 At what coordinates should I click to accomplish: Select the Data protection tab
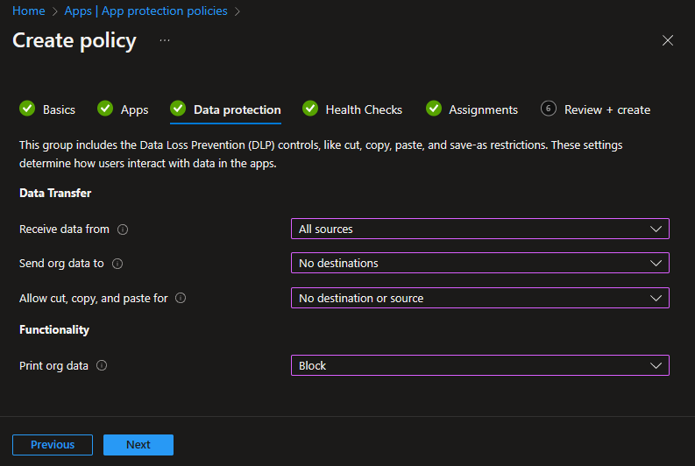click(237, 109)
